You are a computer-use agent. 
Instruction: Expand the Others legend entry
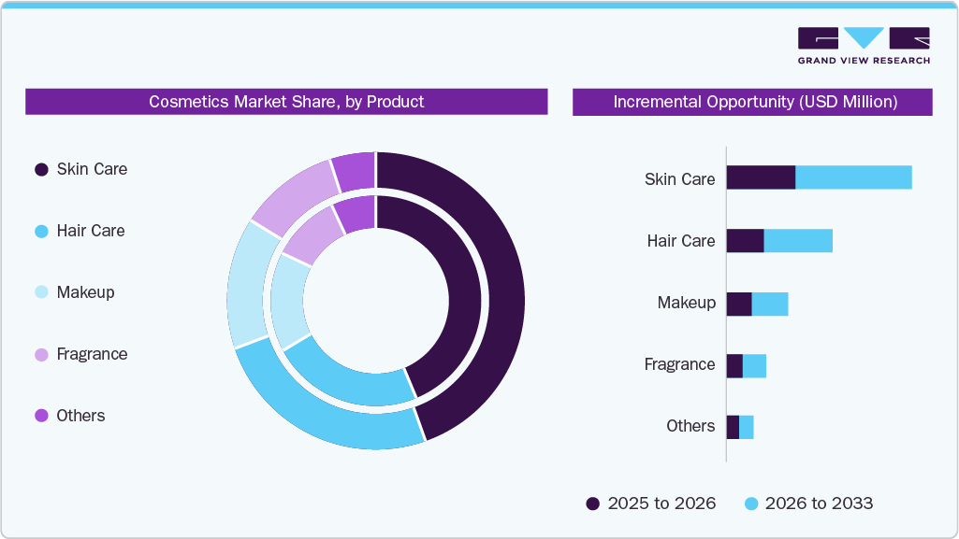(x=81, y=416)
